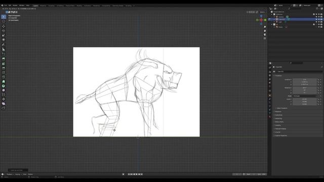Select the Edge Slide tool
Viewport: 324px width, 182px height.
[4, 95]
